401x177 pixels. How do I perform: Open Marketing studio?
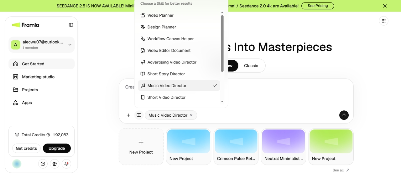coord(42,77)
